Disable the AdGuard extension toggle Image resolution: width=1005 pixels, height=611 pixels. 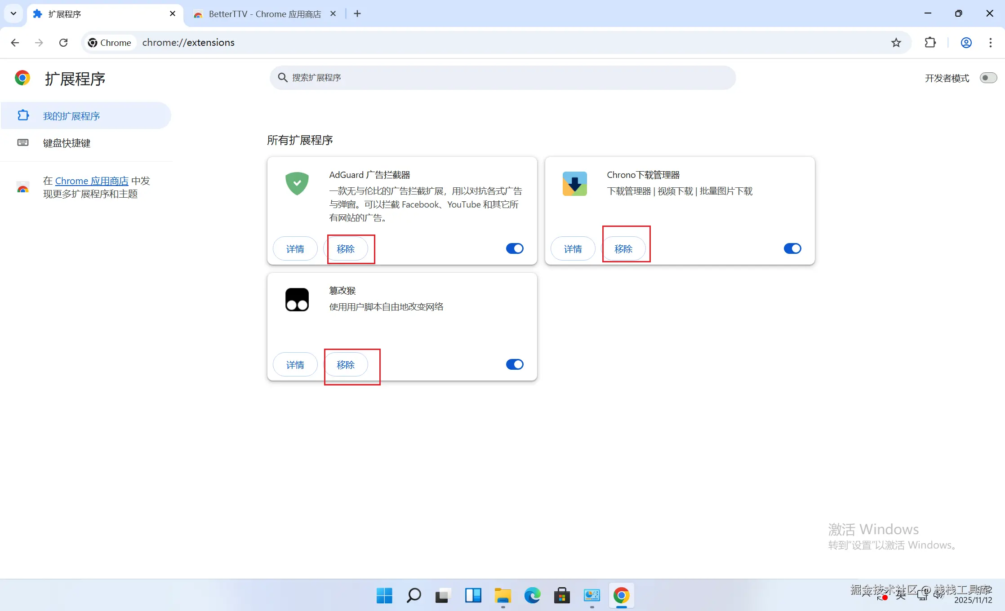(x=515, y=248)
